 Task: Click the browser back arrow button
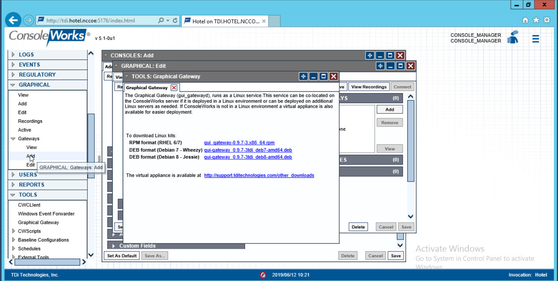14,20
